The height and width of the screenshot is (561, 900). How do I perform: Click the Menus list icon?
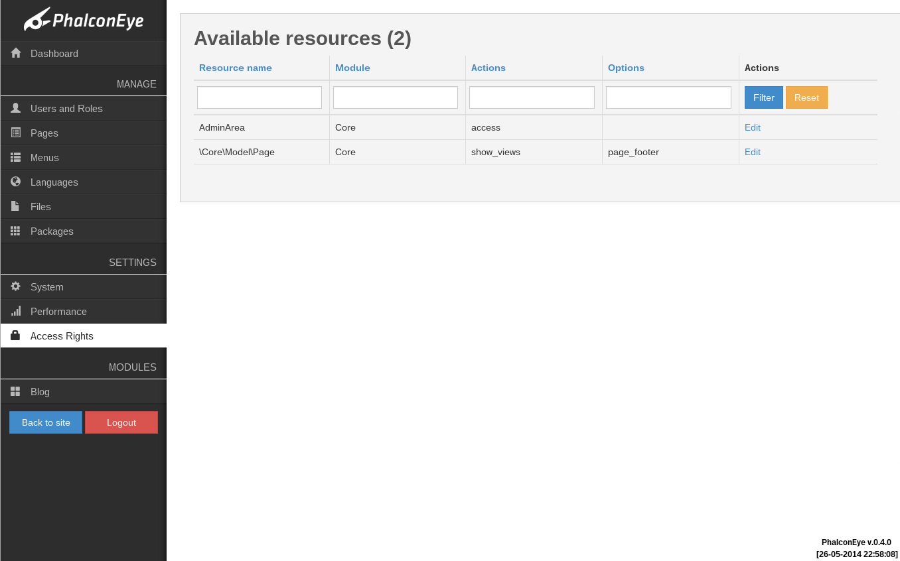tap(15, 157)
